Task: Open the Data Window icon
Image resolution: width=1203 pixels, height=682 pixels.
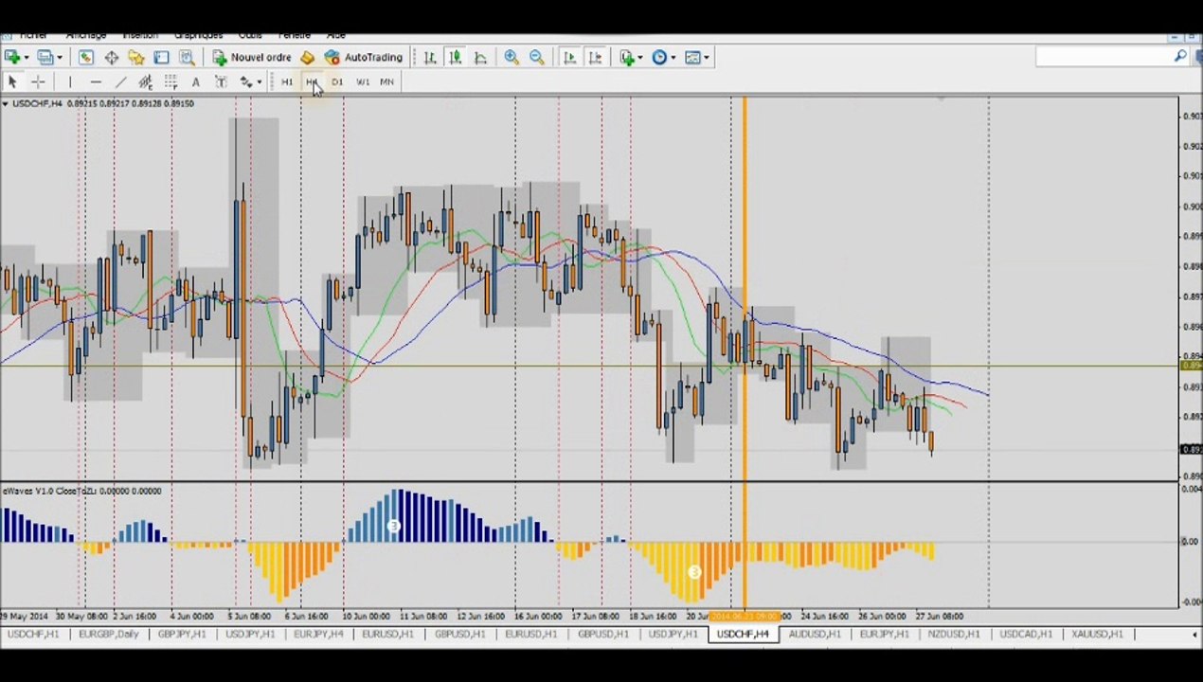Action: (111, 58)
